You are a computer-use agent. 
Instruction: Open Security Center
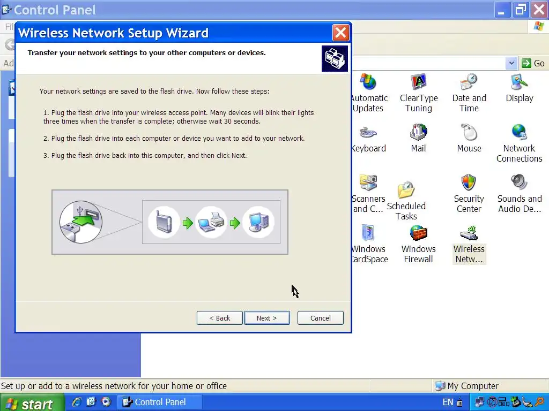coord(469,194)
